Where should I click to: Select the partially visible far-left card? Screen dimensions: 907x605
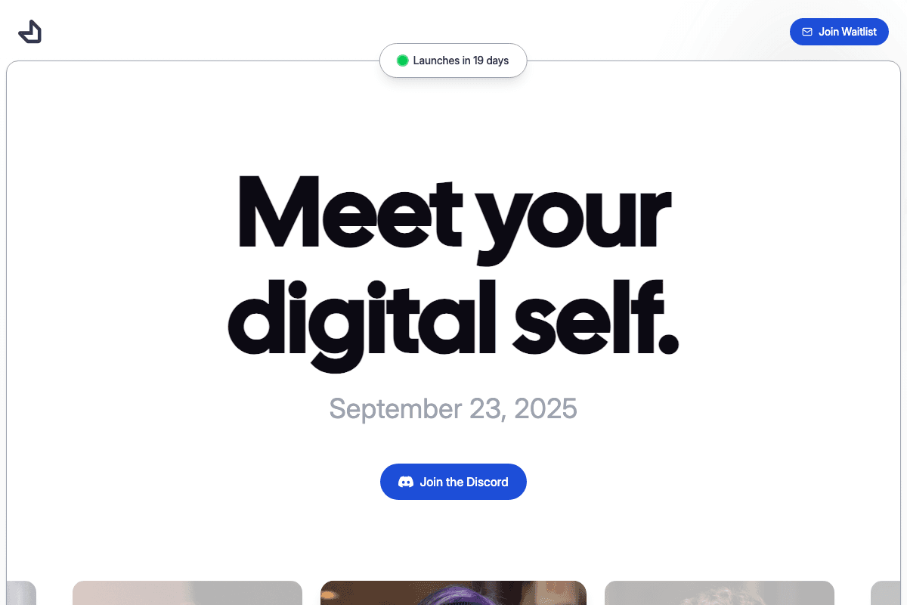click(x=21, y=593)
